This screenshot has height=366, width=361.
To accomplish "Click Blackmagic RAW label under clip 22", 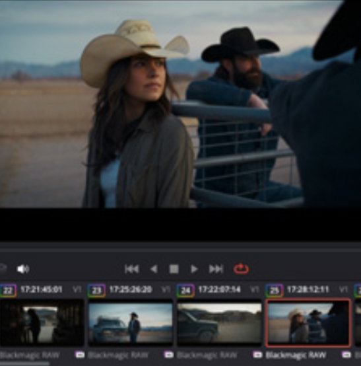I will 30,355.
